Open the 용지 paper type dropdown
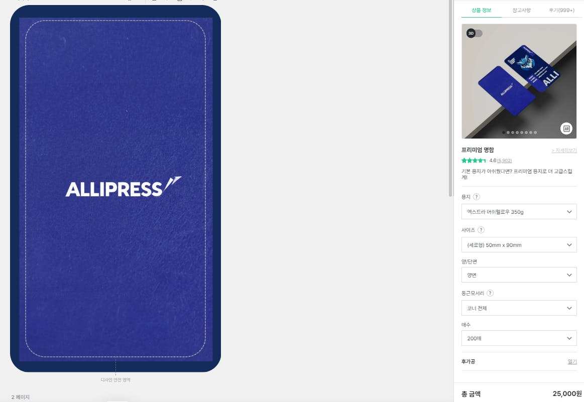This screenshot has height=402, width=584. tap(519, 212)
